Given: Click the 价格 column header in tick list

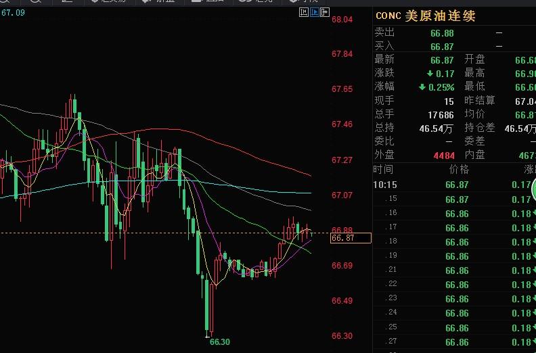Looking at the screenshot, I should [459, 169].
